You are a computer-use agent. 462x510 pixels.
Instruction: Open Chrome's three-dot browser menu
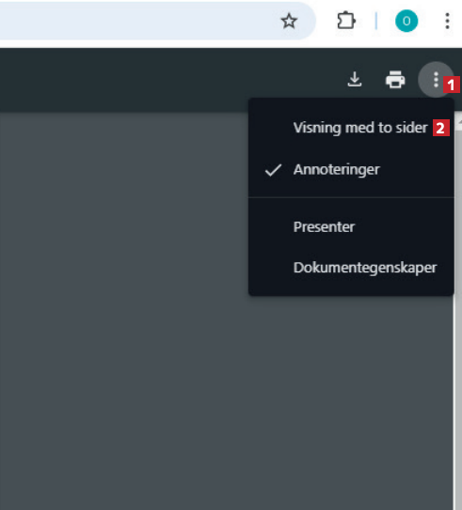pos(447,22)
